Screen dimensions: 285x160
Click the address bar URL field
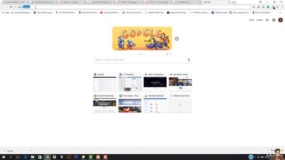132,7
